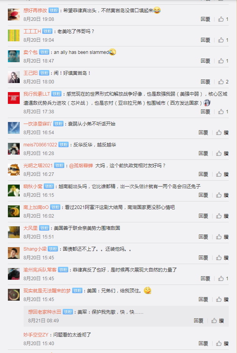This screenshot has width=237, height=353.
Task: Open 光明之塔2021's profile via username
Action: 38,165
